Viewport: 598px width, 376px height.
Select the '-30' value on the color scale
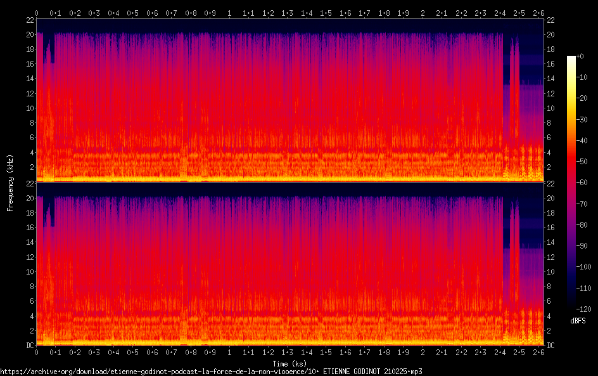582,119
